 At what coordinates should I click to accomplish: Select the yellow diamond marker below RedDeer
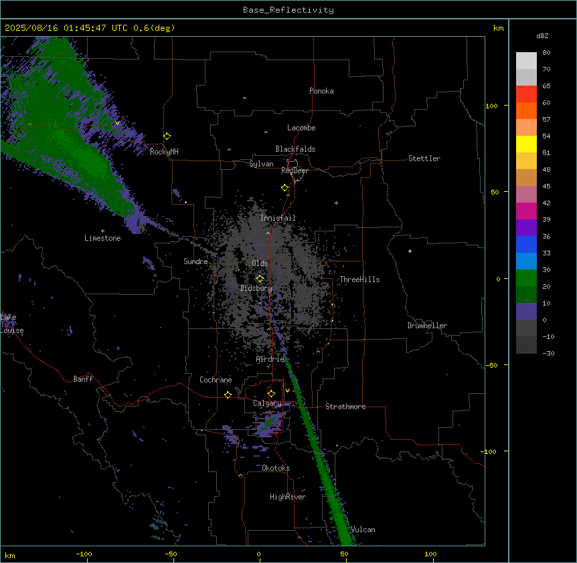pyautogui.click(x=285, y=188)
